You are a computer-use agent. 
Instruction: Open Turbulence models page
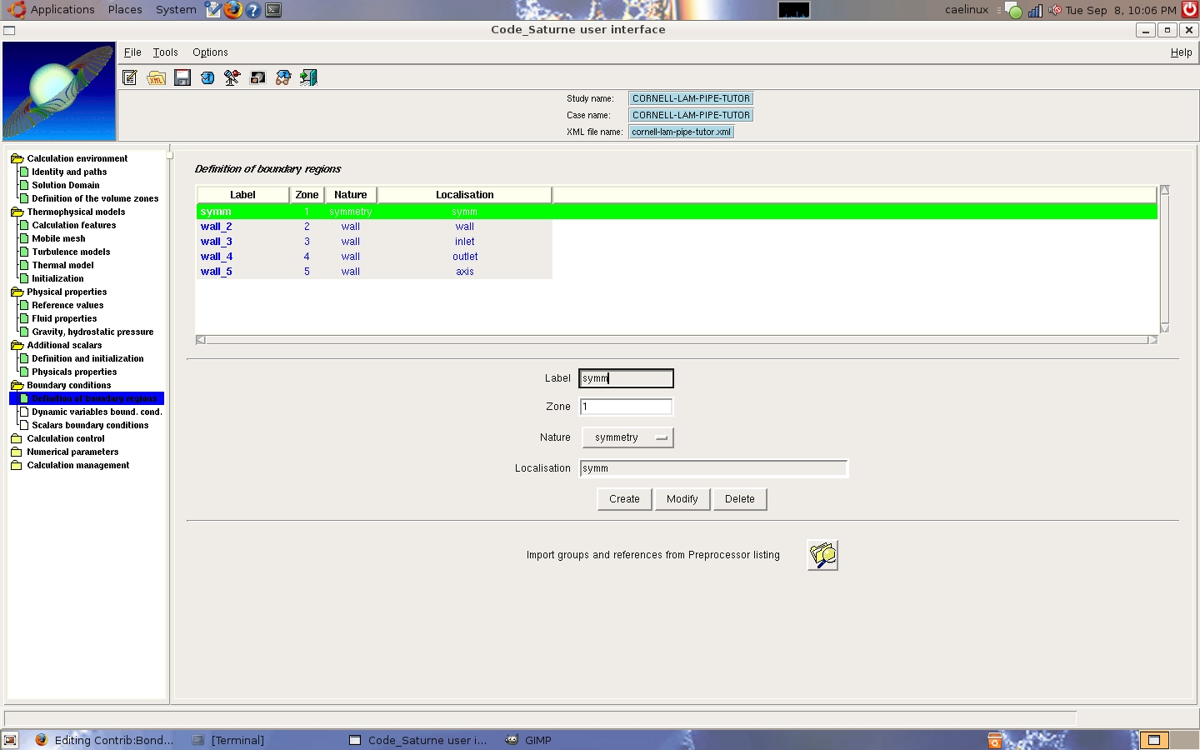coord(71,252)
